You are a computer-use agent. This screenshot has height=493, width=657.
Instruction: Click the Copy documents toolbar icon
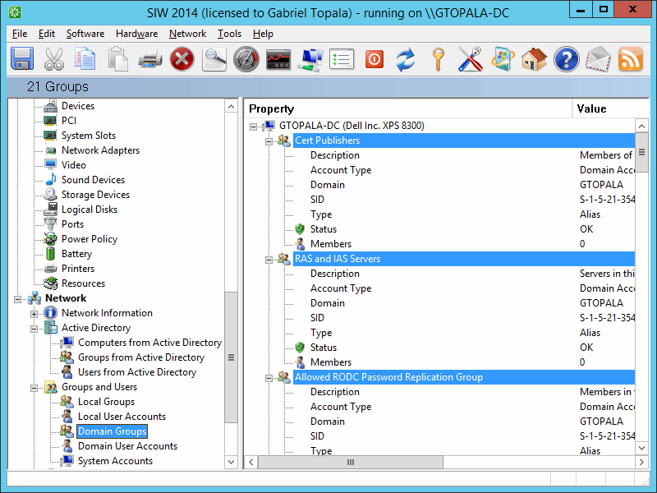(85, 58)
